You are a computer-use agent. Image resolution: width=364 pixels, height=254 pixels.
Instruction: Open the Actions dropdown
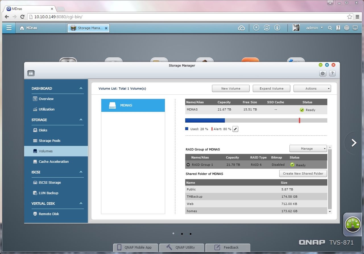[x=312, y=88]
